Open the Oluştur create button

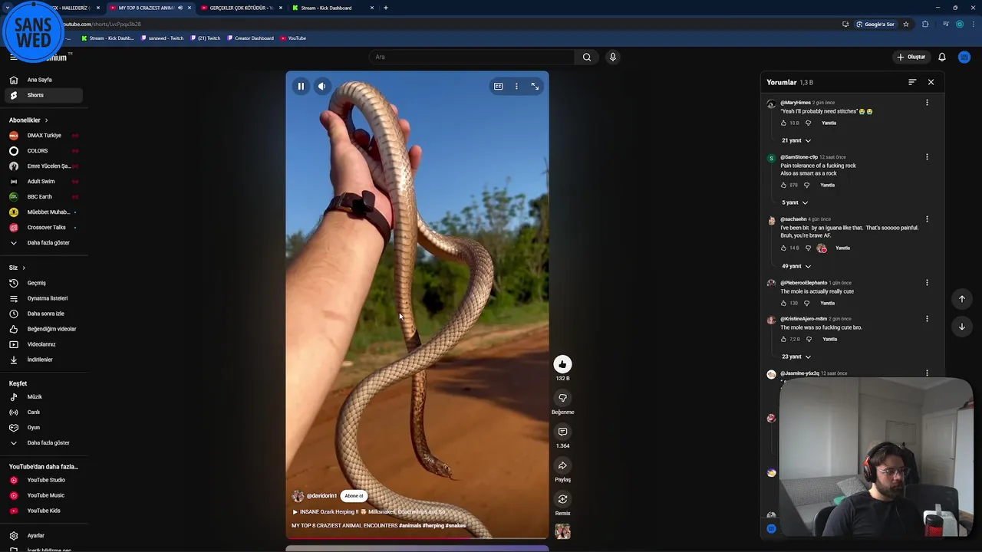[911, 57]
